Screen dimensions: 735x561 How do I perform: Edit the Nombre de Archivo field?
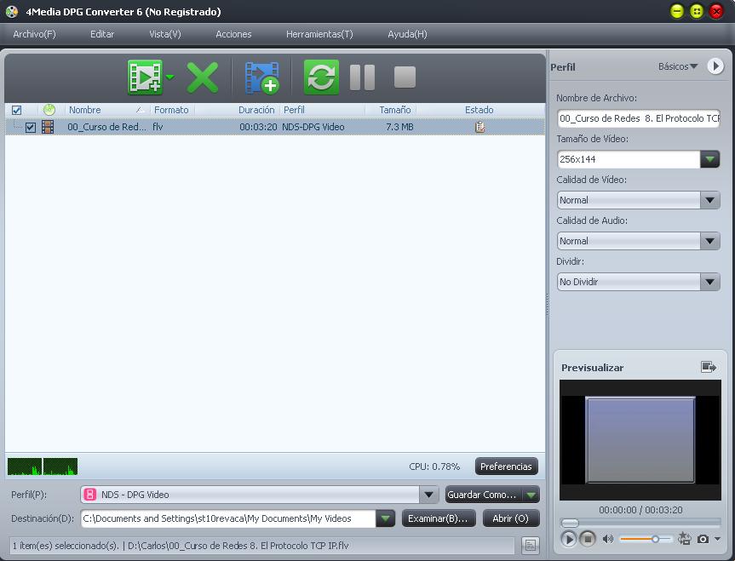pos(639,118)
